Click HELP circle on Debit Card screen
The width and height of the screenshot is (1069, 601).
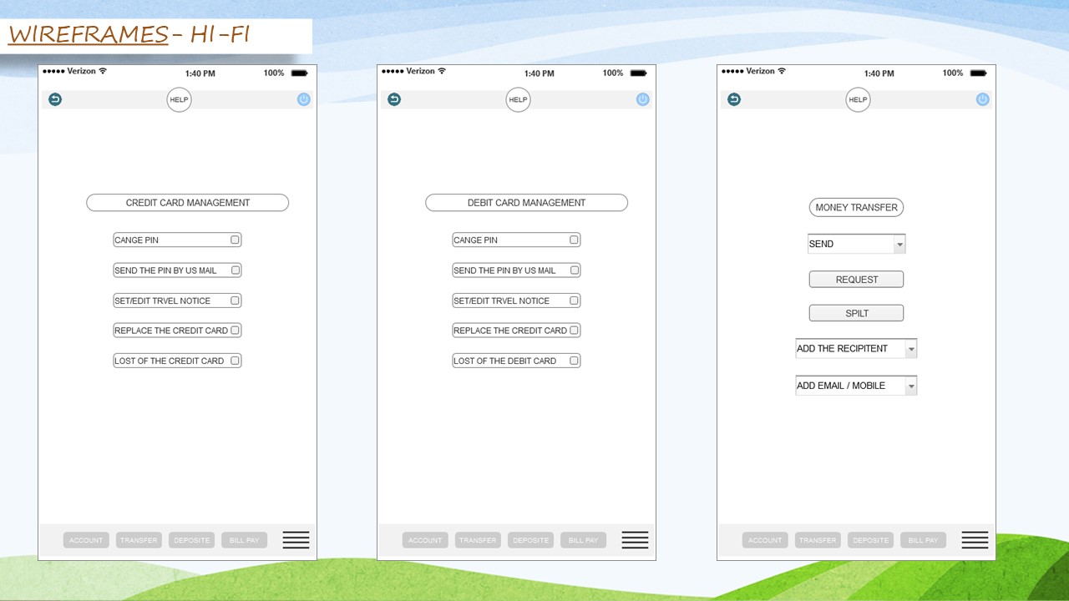coord(518,99)
